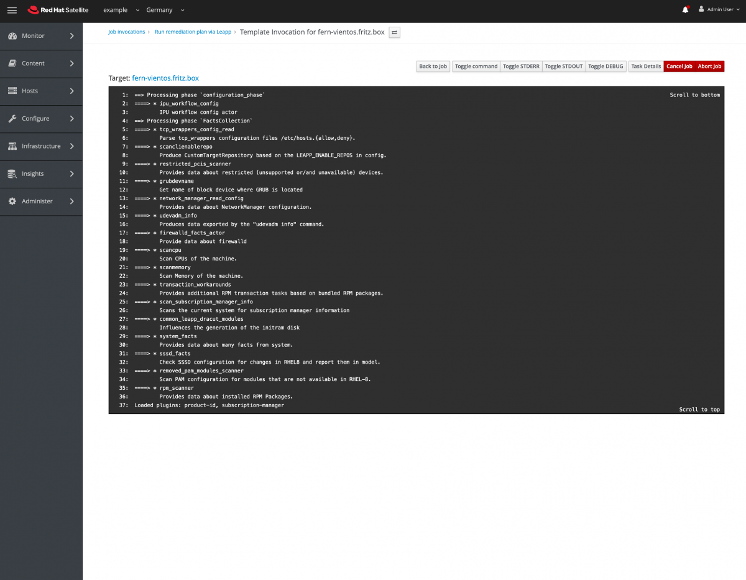This screenshot has height=580, width=746.
Task: Click the Hosts sidebar icon
Action: click(x=14, y=91)
